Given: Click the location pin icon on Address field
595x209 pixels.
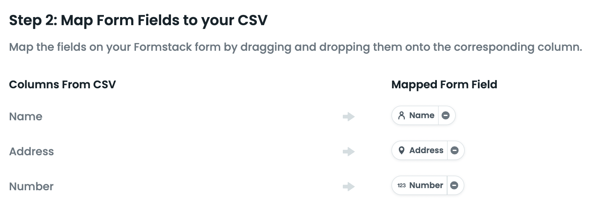Looking at the screenshot, I should [401, 151].
